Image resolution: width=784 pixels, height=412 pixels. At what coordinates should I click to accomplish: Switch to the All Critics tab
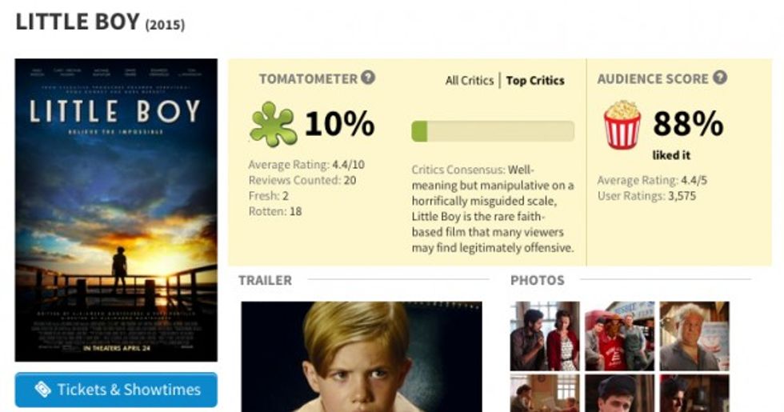point(470,80)
